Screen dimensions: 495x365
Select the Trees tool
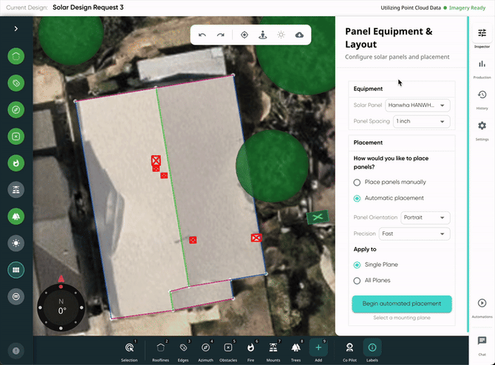[x=296, y=349]
